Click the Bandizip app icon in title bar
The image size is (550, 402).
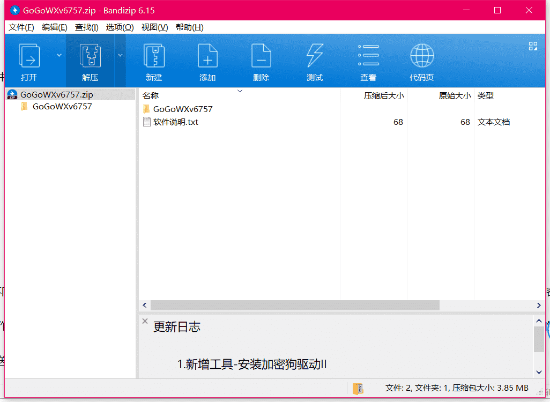tap(14, 10)
